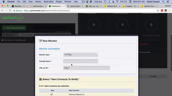The height and width of the screenshot is (96, 172).
Task: Click the page vertical scrollbar
Action: 171,53
